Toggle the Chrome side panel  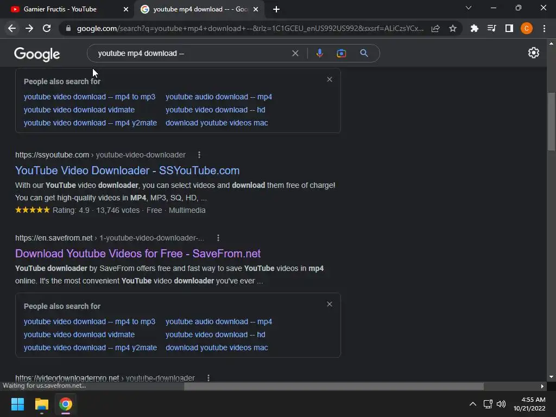pyautogui.click(x=509, y=28)
